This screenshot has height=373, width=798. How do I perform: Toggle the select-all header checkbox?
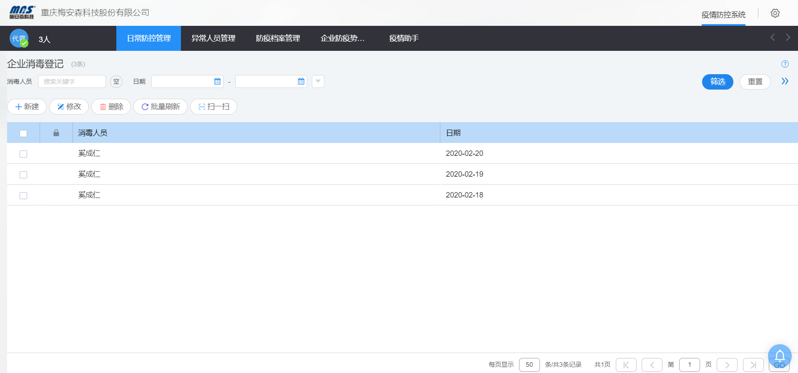click(x=23, y=133)
